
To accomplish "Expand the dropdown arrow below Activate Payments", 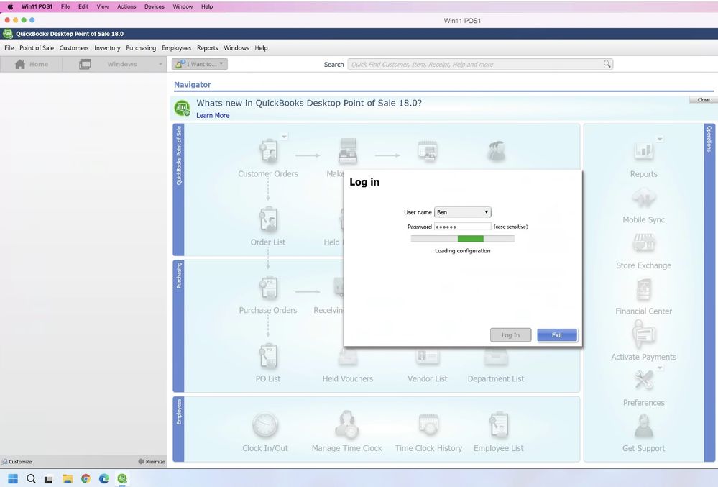I will pyautogui.click(x=660, y=368).
